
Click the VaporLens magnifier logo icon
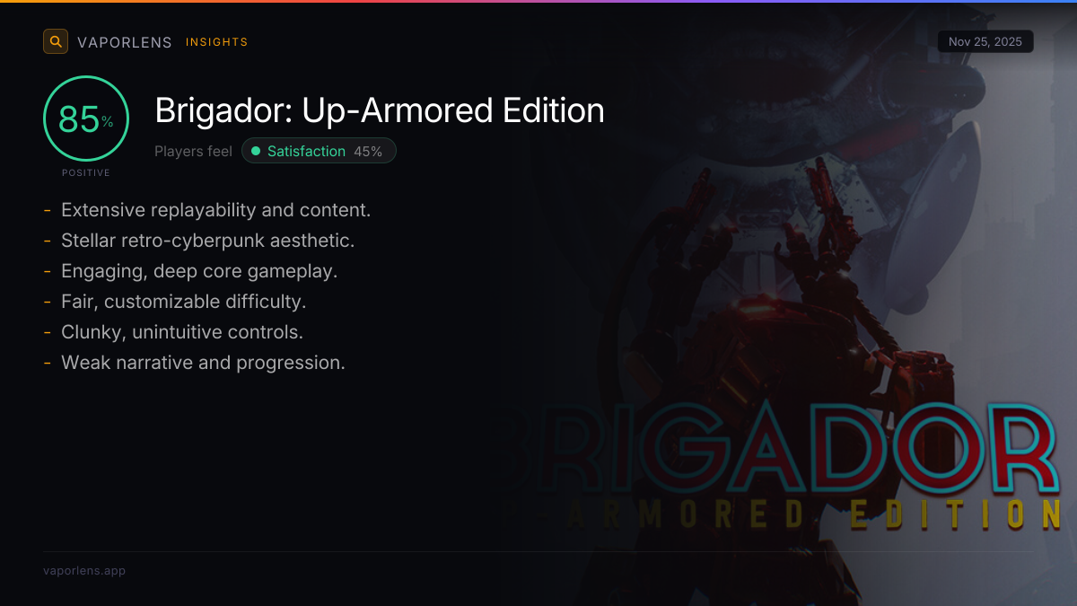click(56, 41)
